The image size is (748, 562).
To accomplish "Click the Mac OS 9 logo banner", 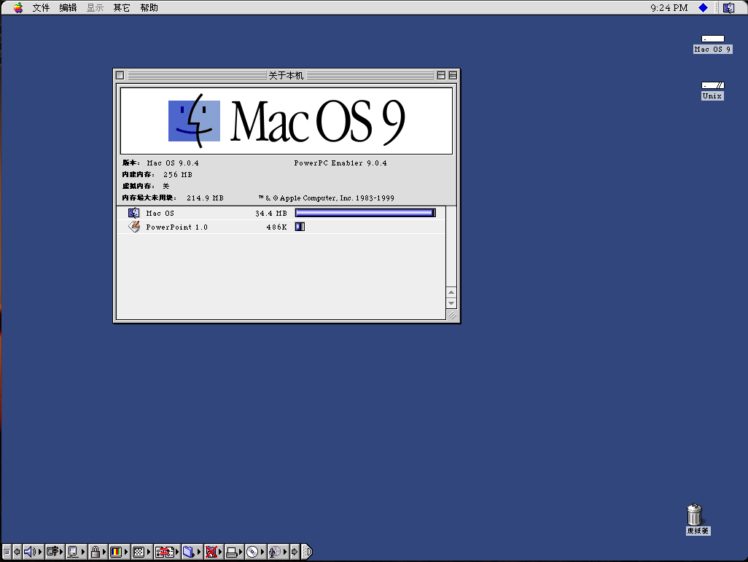I will [x=287, y=121].
